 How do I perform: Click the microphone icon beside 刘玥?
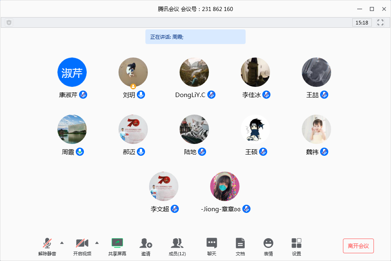[141, 95]
